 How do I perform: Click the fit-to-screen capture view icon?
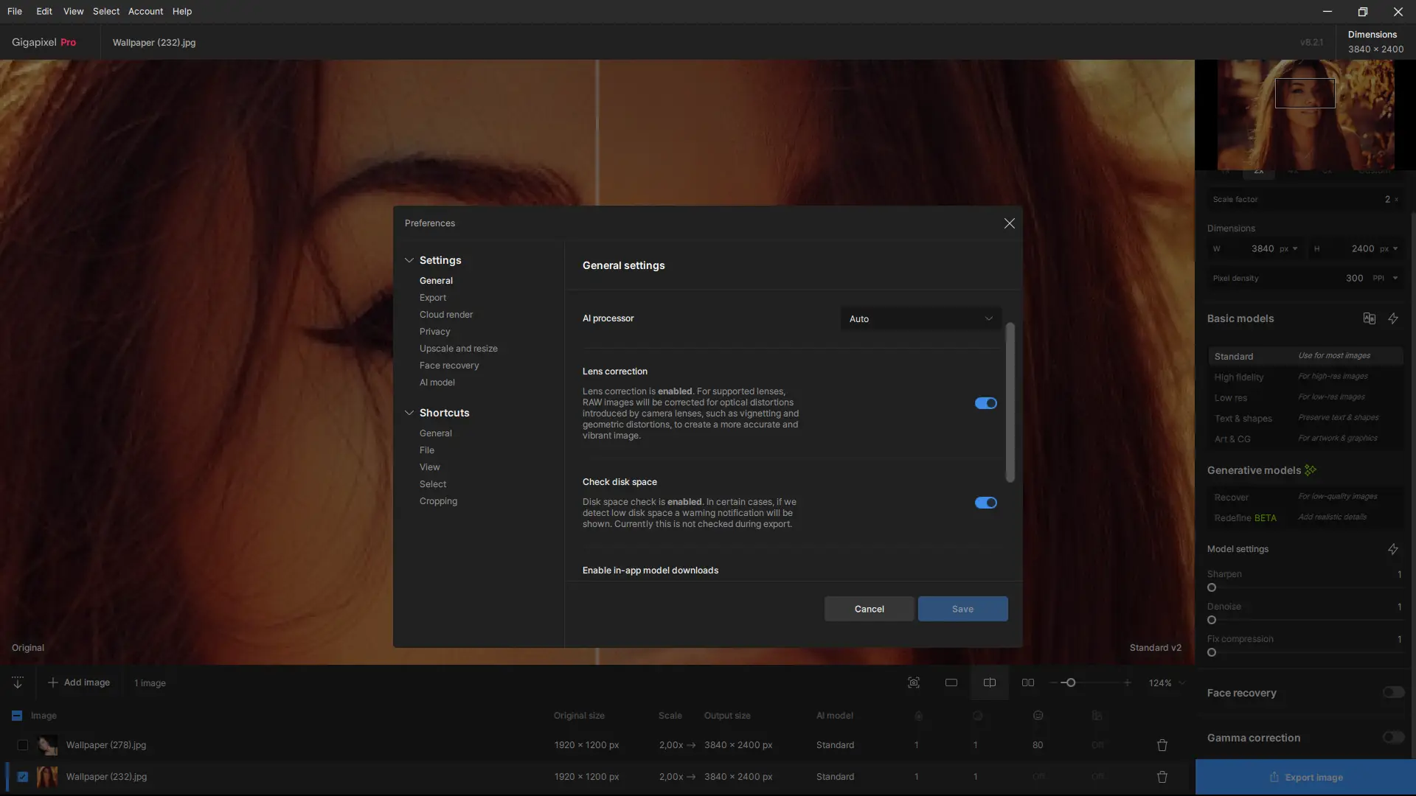914,682
